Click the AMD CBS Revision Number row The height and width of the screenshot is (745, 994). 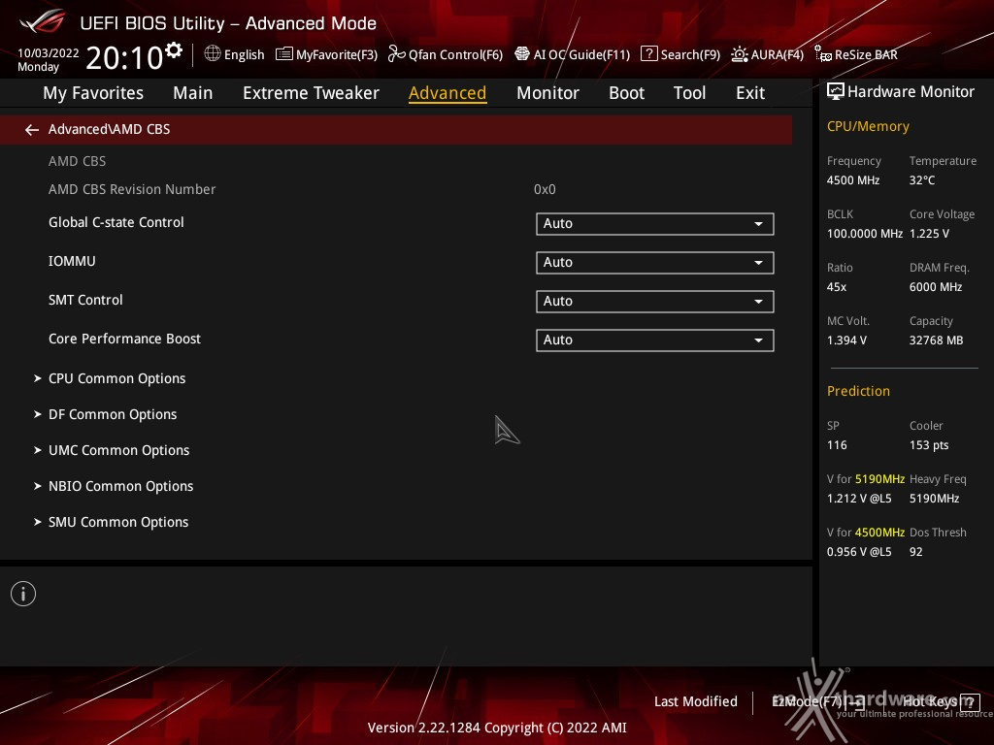(396, 189)
